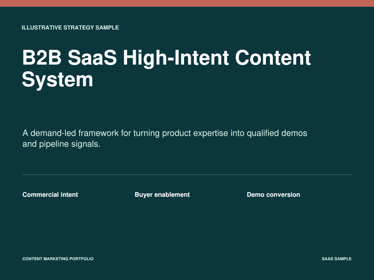Select the Commercial intent heading
374x280 pixels.
point(50,195)
